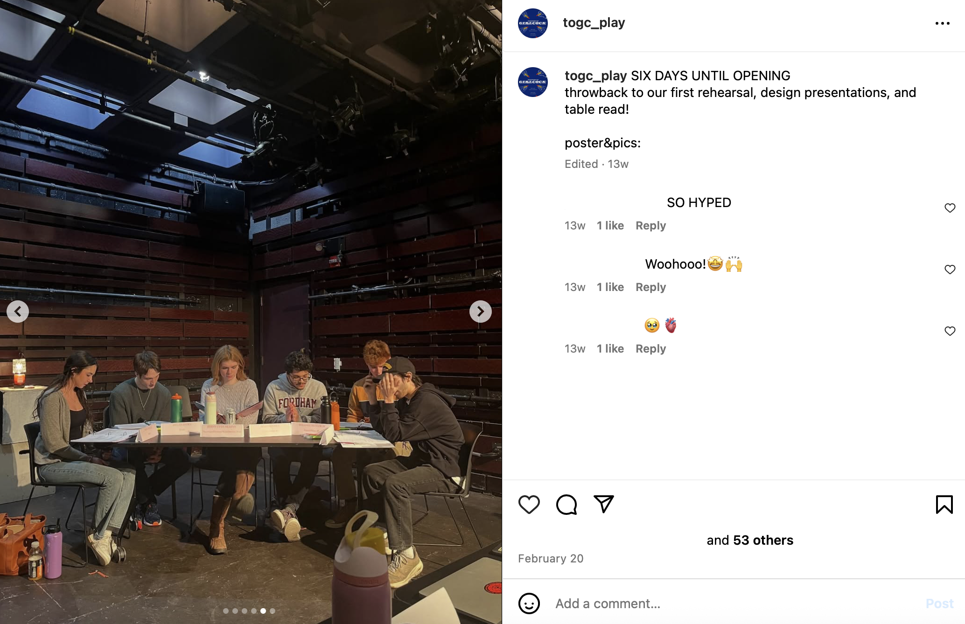View the "53 others" likes list
The image size is (965, 624).
763,540
